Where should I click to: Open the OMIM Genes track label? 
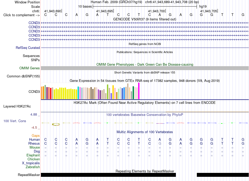(30, 68)
